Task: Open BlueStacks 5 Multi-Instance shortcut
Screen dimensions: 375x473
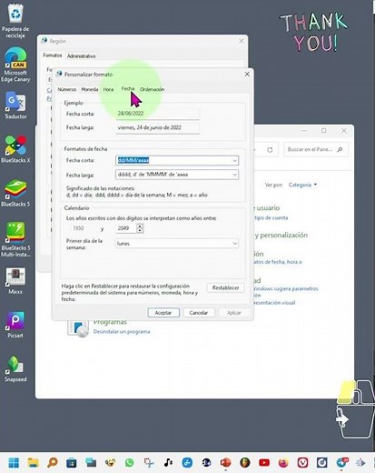Action: pos(15,240)
